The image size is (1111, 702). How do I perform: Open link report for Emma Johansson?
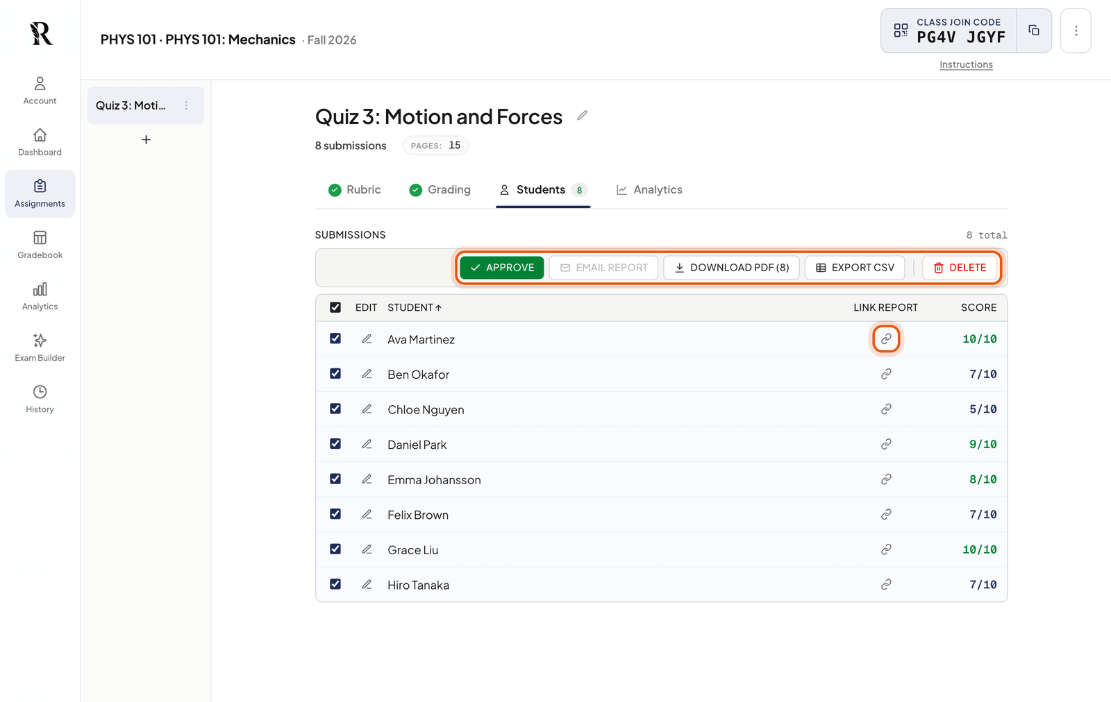[x=886, y=479]
